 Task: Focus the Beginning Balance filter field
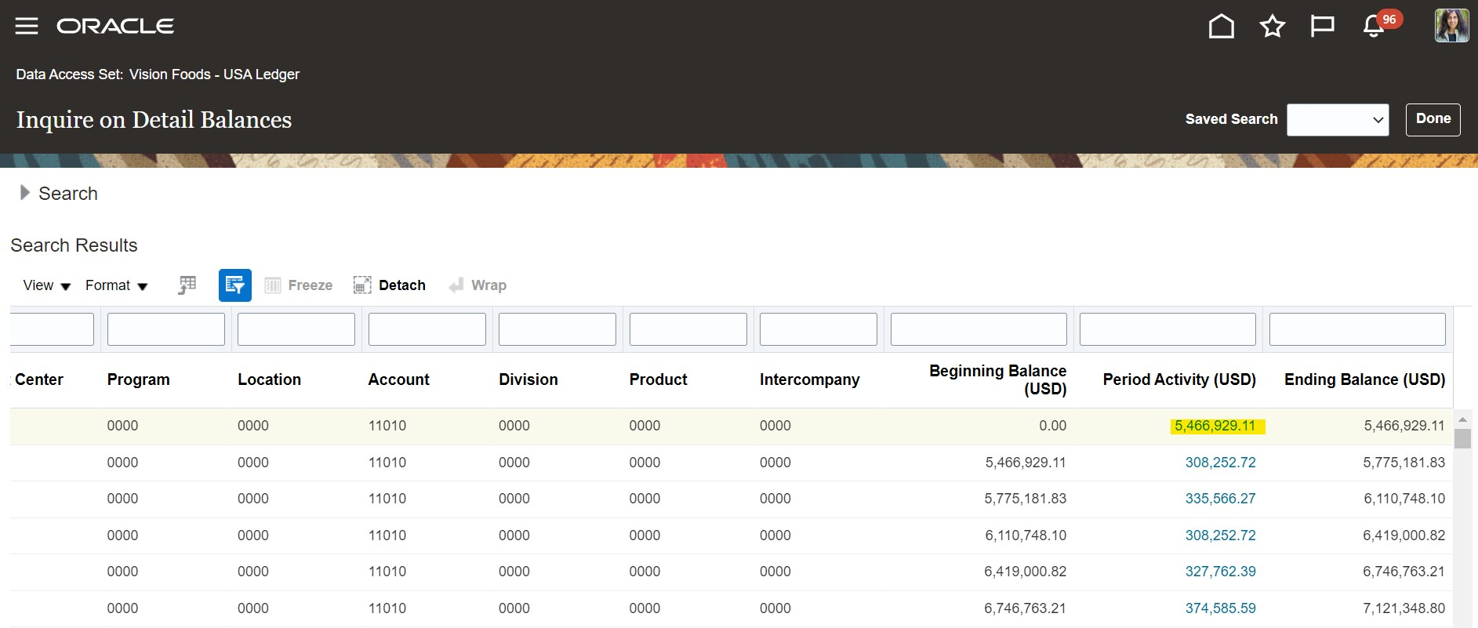(979, 329)
